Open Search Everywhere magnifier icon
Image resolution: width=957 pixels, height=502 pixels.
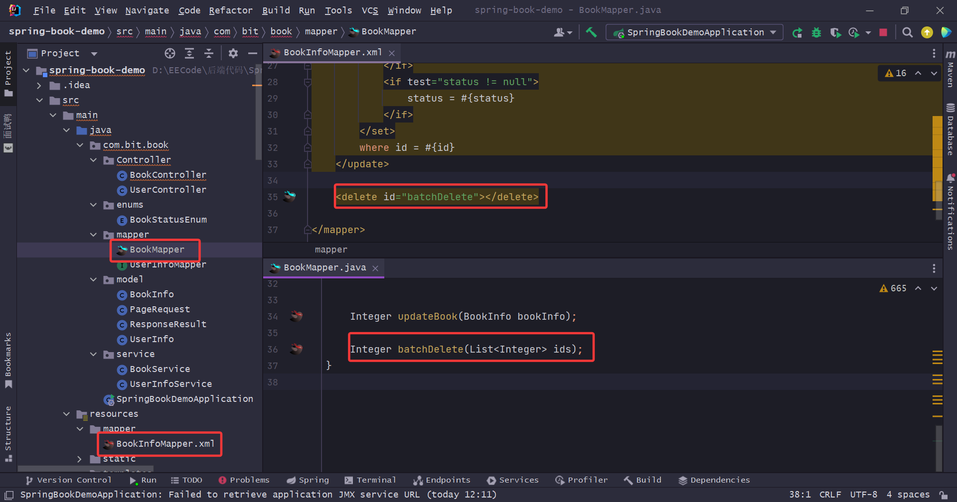pyautogui.click(x=908, y=32)
